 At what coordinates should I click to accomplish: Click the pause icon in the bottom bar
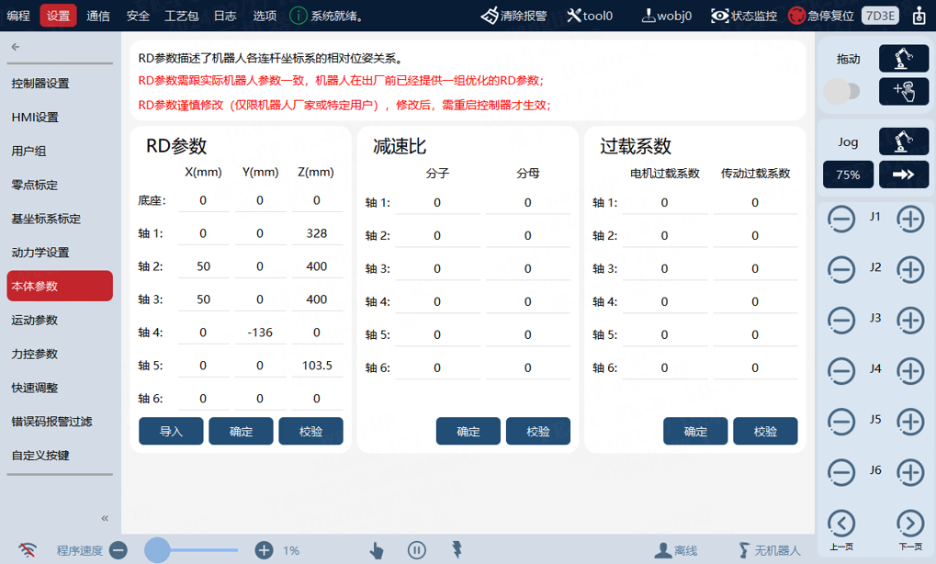417,549
